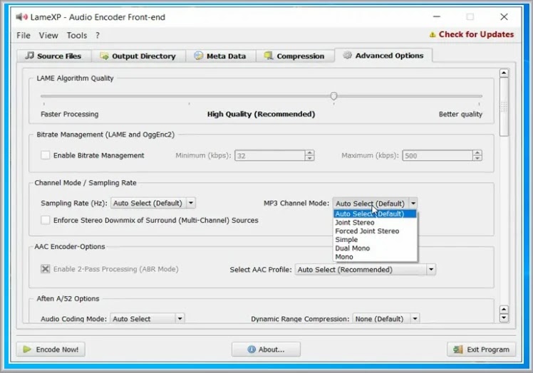Image resolution: width=533 pixels, height=373 pixels.
Task: Choose Forced Joint Stereo channel mode
Action: click(375, 231)
